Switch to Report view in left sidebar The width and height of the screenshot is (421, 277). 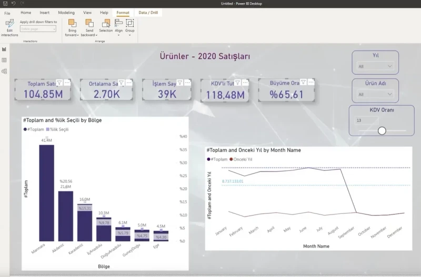click(4, 49)
